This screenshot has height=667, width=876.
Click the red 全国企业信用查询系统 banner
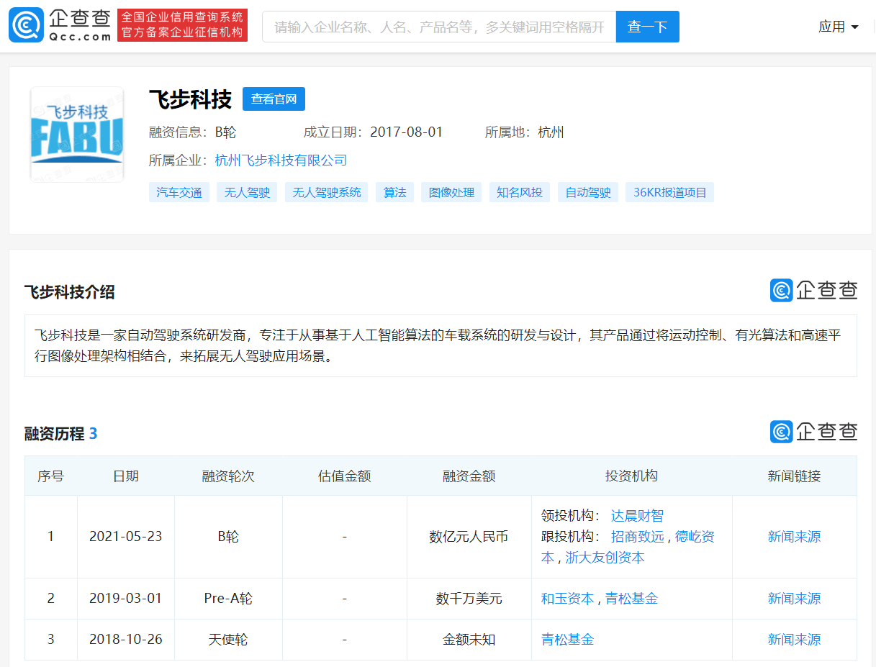(183, 25)
